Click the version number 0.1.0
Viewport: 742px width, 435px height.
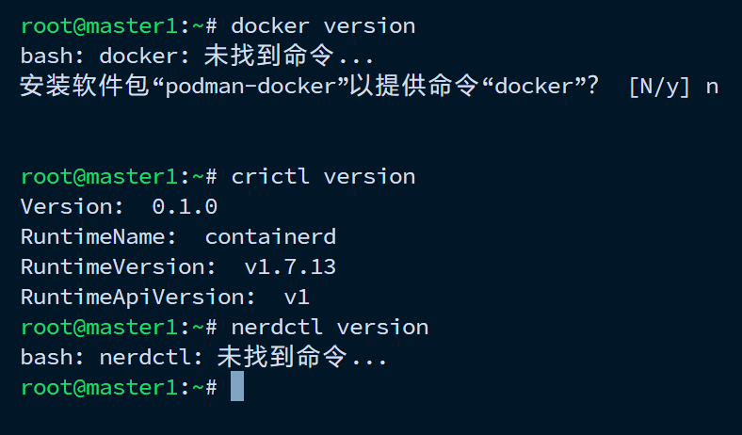(x=185, y=207)
